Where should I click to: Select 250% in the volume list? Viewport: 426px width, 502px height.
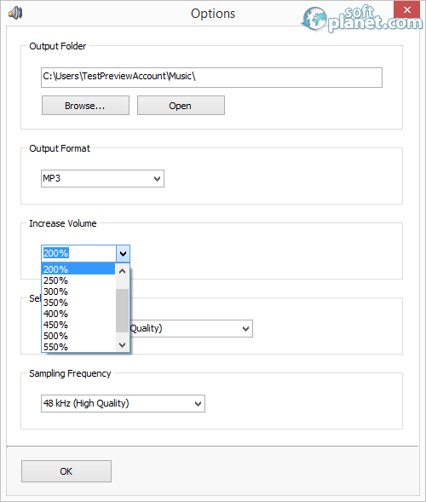point(78,280)
